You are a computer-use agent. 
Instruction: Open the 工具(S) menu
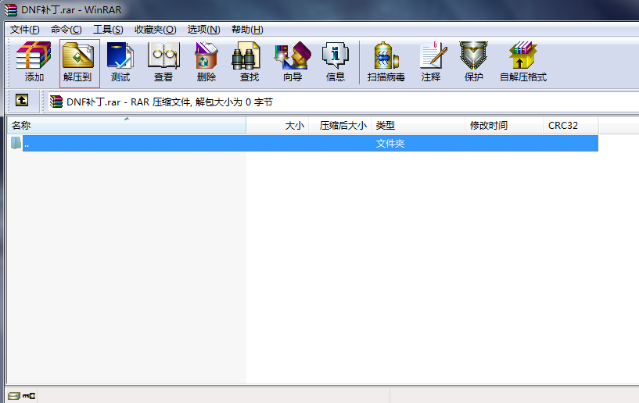tap(108, 30)
